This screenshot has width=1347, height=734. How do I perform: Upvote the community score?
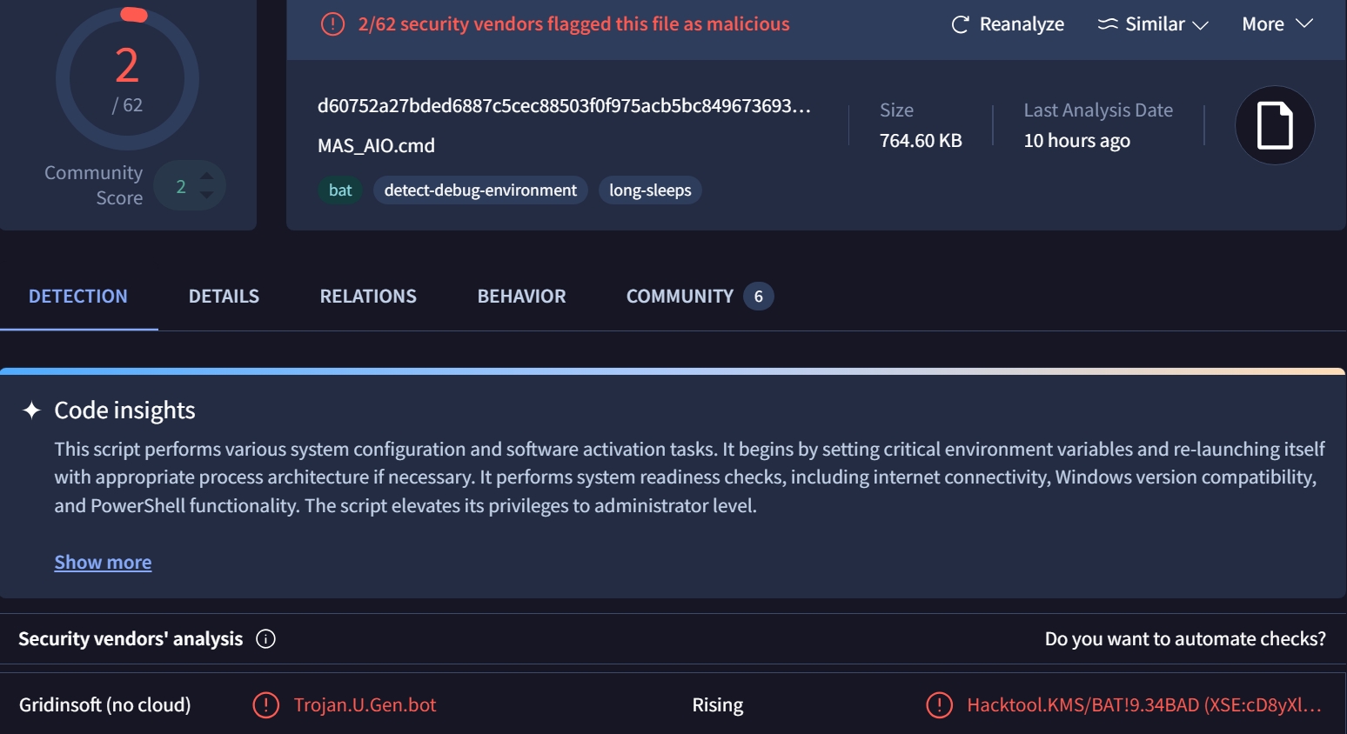tap(206, 176)
